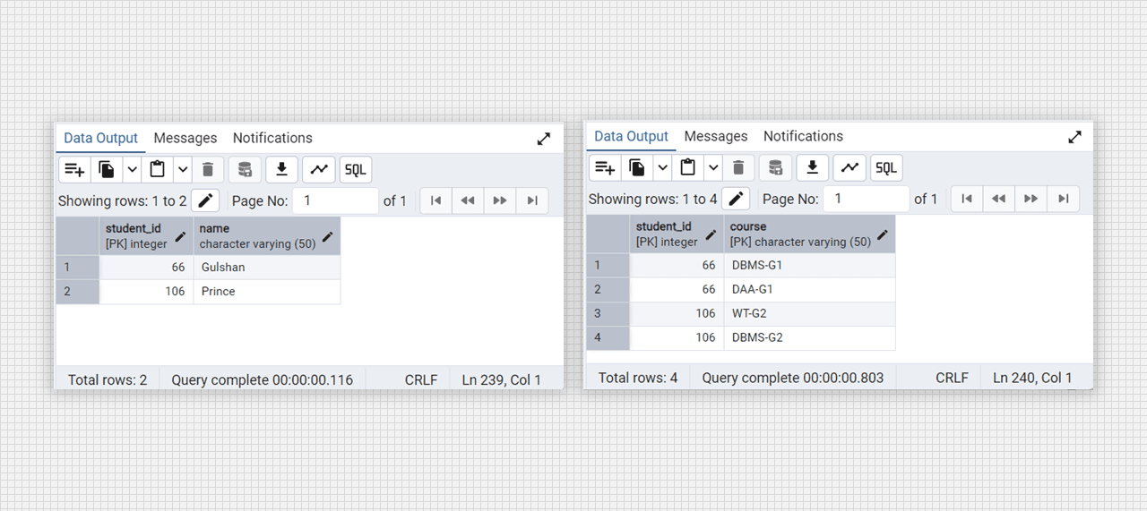Click edit rows pencil beside rows 1 to 4

(736, 199)
